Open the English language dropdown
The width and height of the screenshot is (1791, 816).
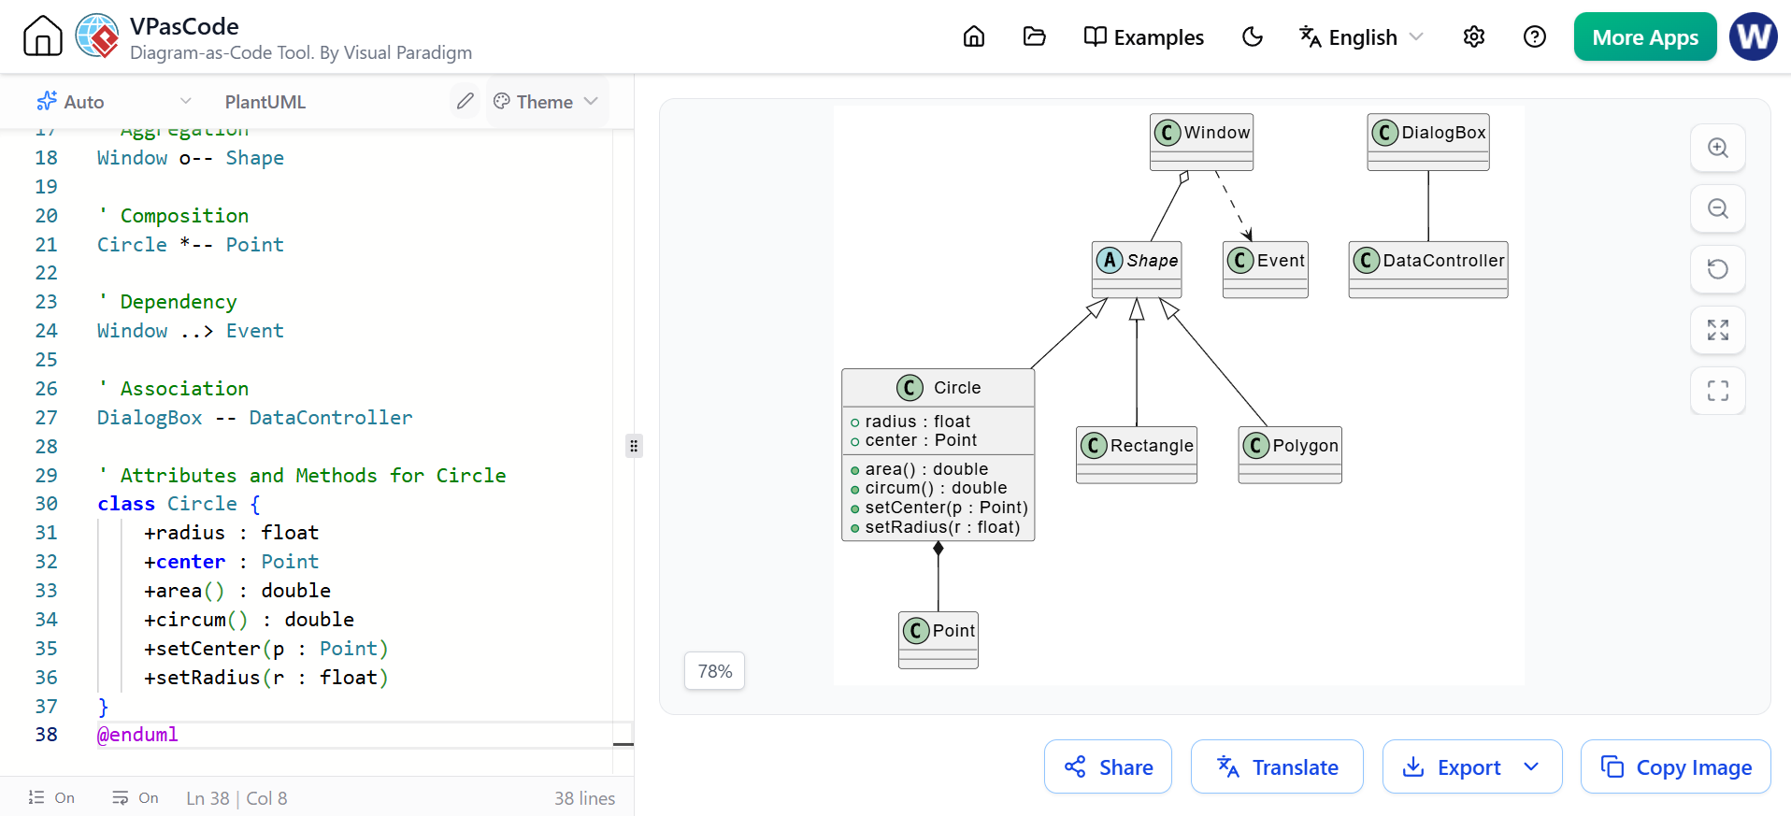(1361, 37)
